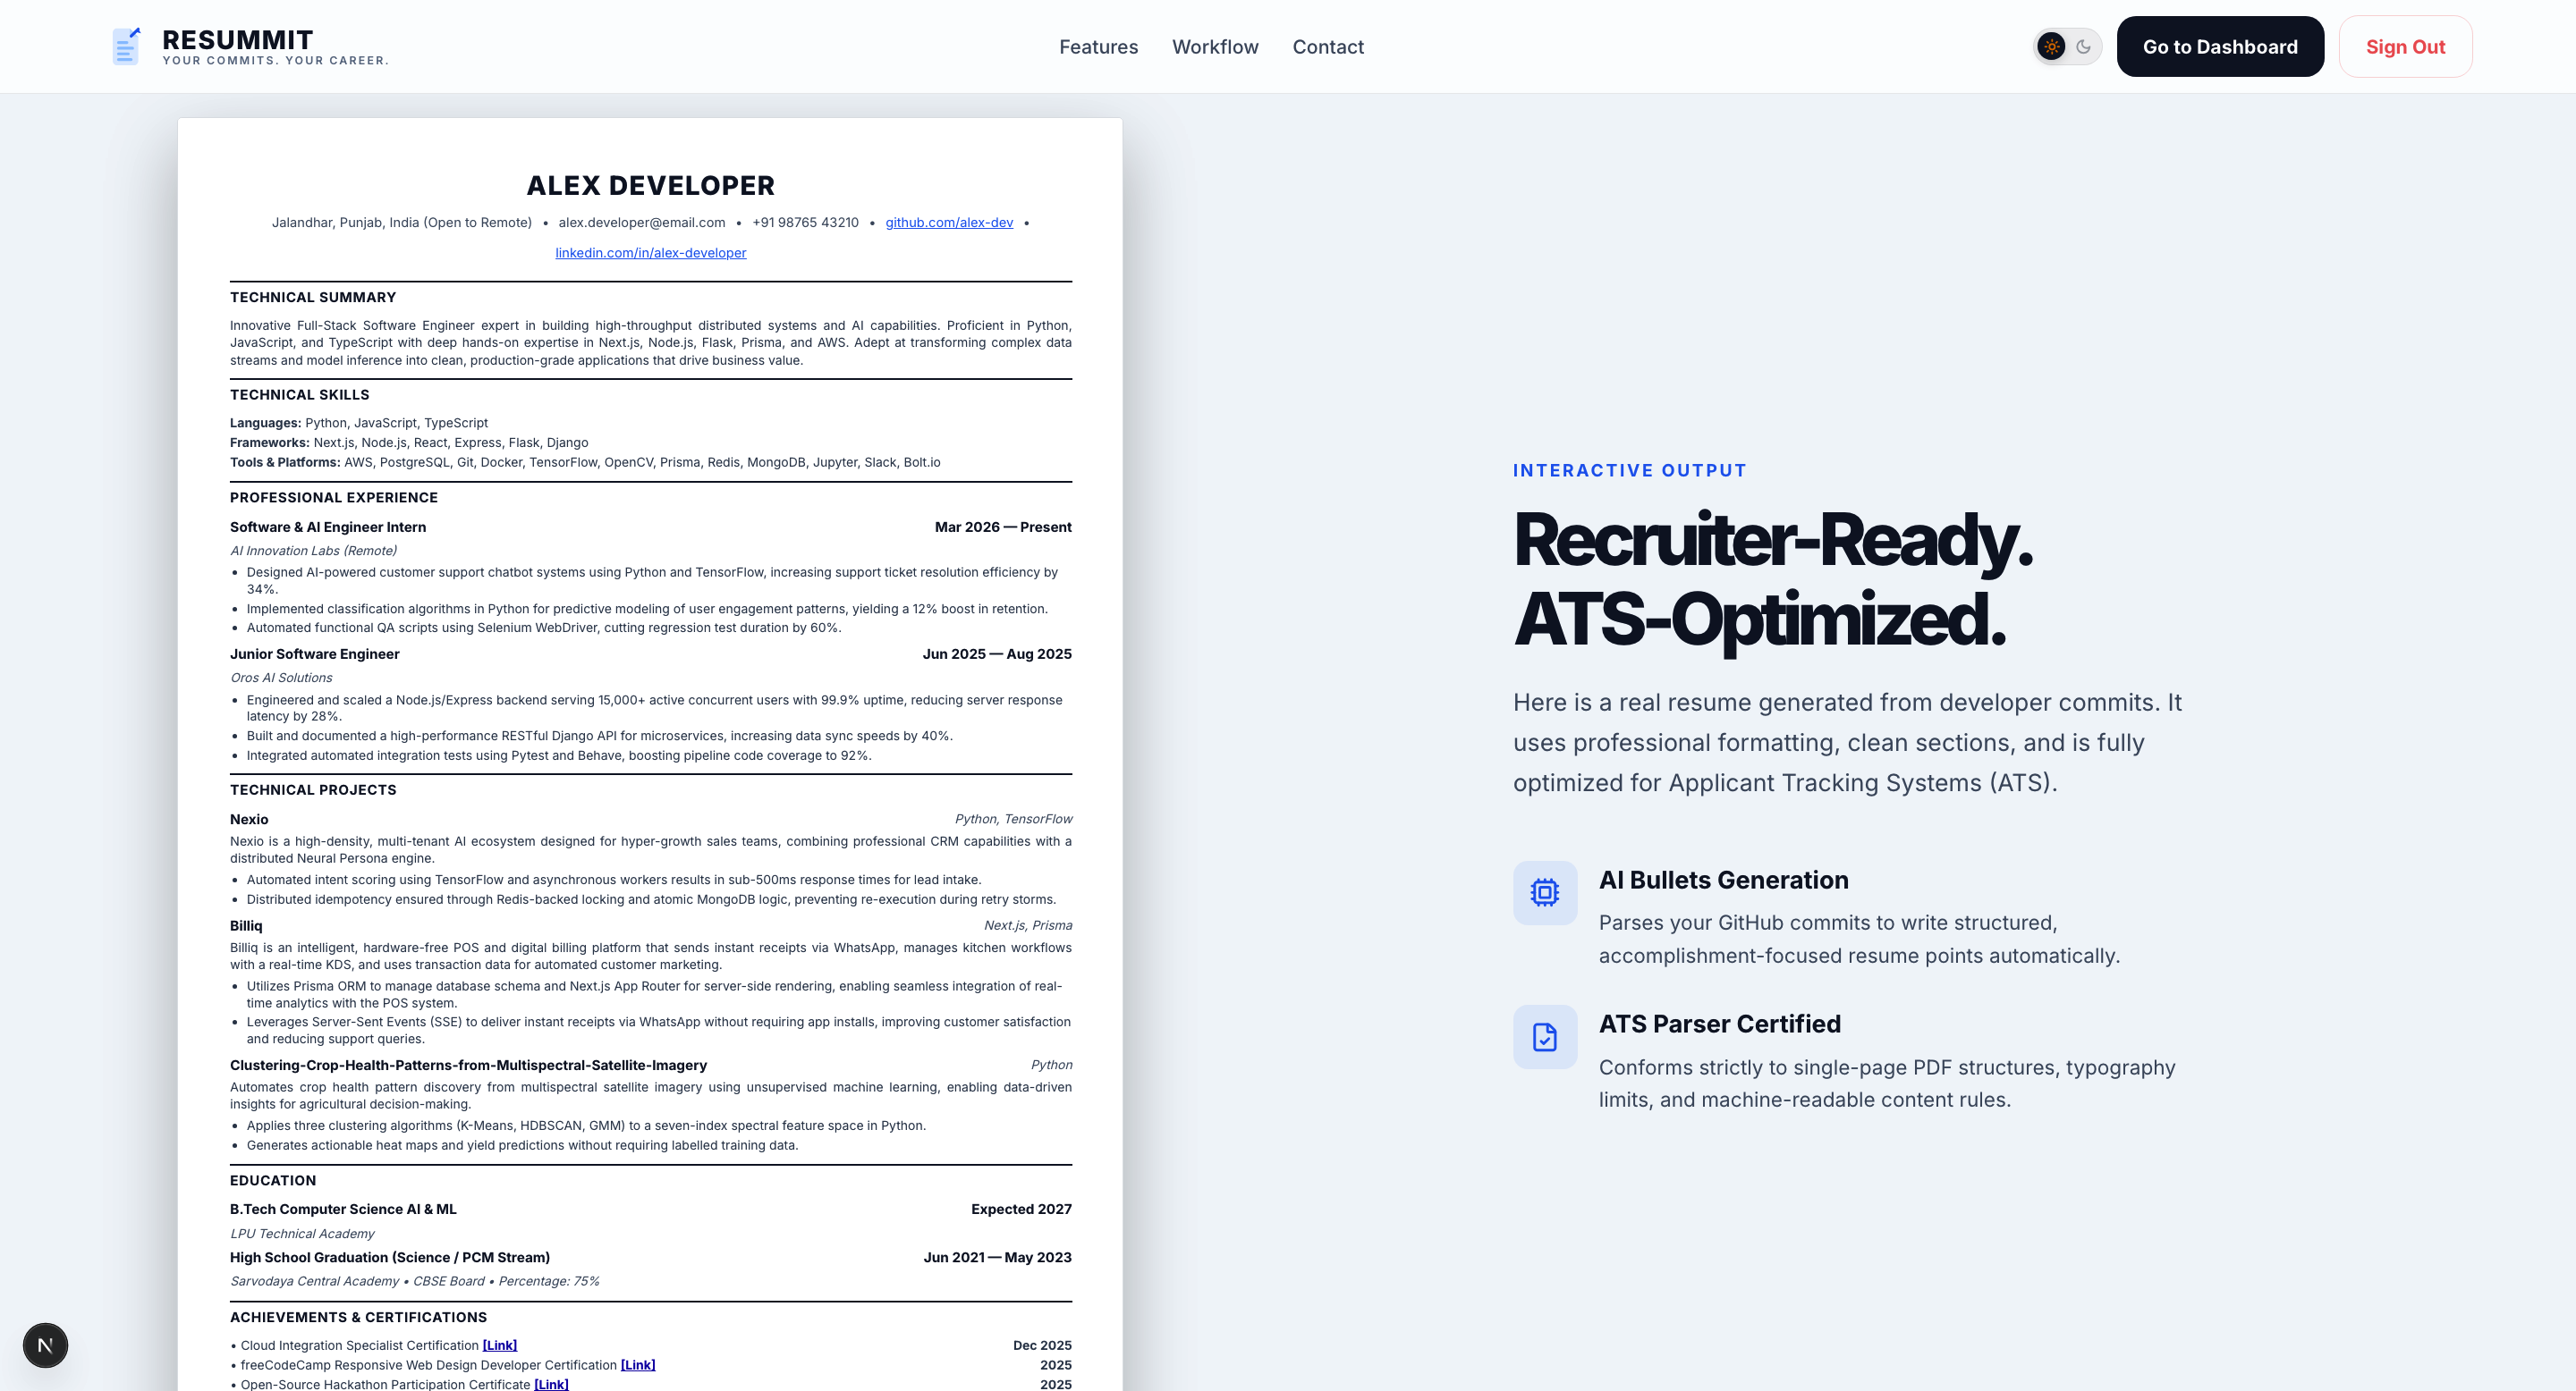Click the Jun 2025 — Aug 2025 date
This screenshot has width=2576, height=1391.
tap(997, 653)
